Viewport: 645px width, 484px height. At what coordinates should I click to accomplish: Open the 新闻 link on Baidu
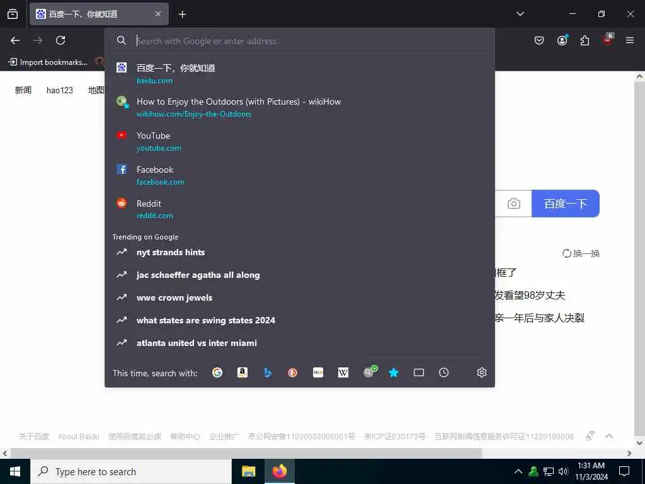(x=23, y=90)
